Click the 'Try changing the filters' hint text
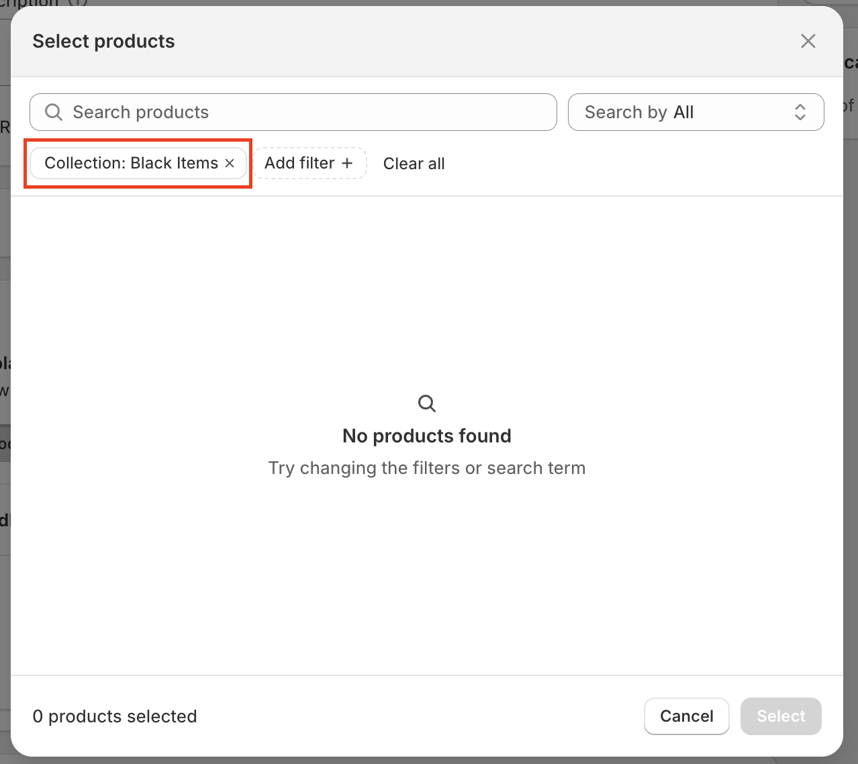This screenshot has height=764, width=858. [x=427, y=468]
